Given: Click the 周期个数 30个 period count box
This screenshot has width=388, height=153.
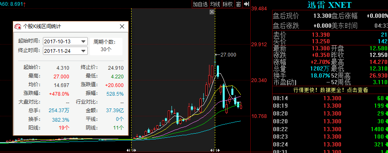Looking at the screenshot, I should pos(106,46).
